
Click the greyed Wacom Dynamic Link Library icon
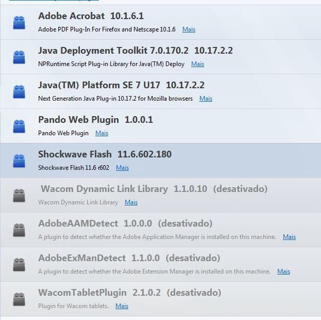click(19, 196)
